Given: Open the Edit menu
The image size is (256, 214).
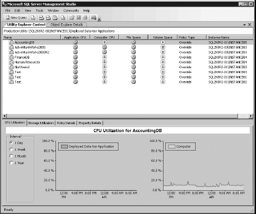Looking at the screenshot, I should pyautogui.click(x=17, y=11).
